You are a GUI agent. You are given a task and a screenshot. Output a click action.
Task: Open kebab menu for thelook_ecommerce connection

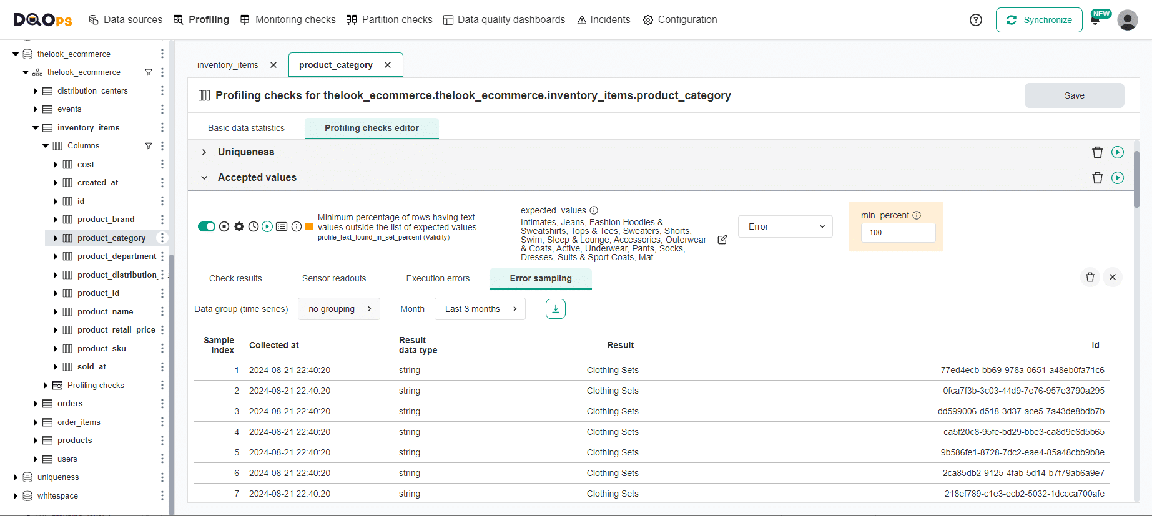162,54
